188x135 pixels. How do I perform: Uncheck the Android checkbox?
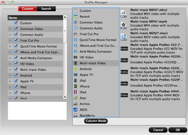(16, 75)
